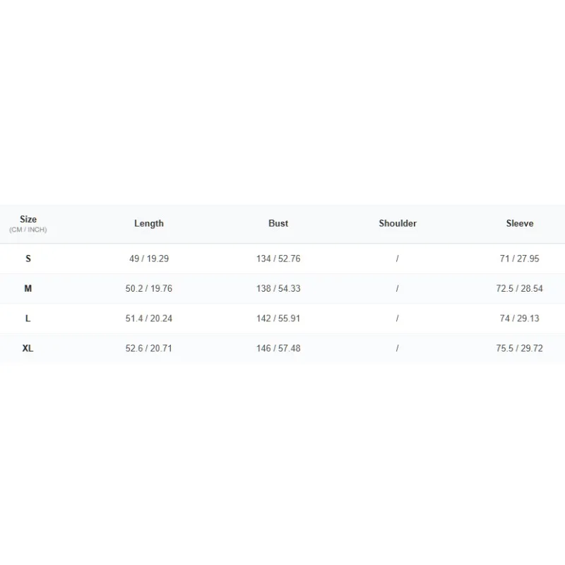Click the L size row label
The height and width of the screenshot is (565, 565).
tap(28, 319)
